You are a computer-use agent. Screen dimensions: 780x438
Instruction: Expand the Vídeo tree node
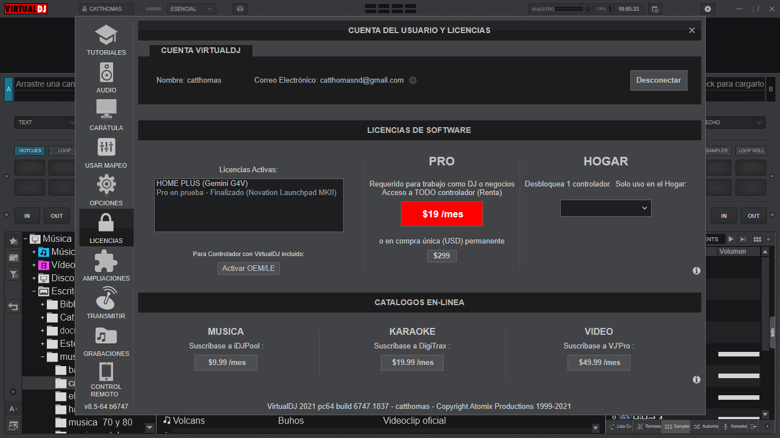(34, 265)
